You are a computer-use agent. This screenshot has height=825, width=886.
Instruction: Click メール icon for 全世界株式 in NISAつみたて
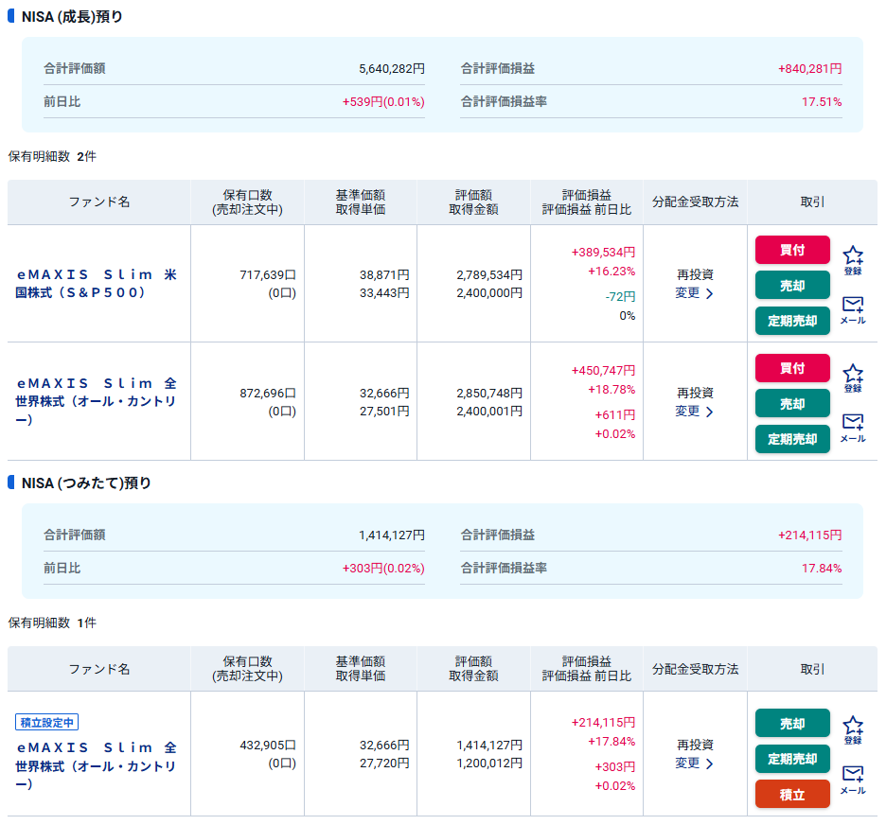click(x=853, y=779)
